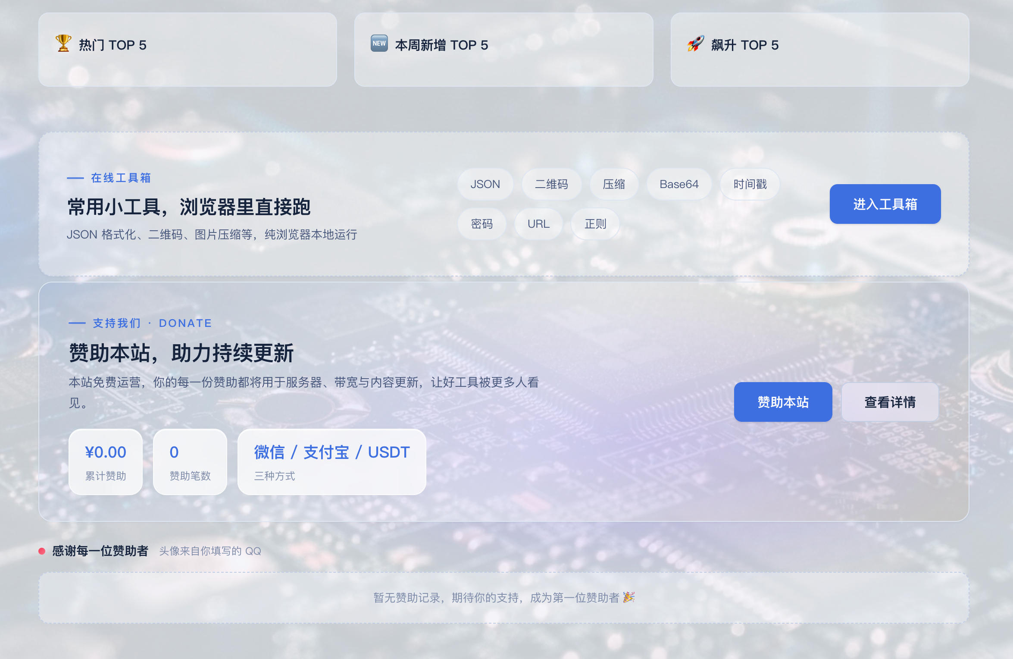Open the 本周新增 TOP 5 heading

click(x=441, y=45)
